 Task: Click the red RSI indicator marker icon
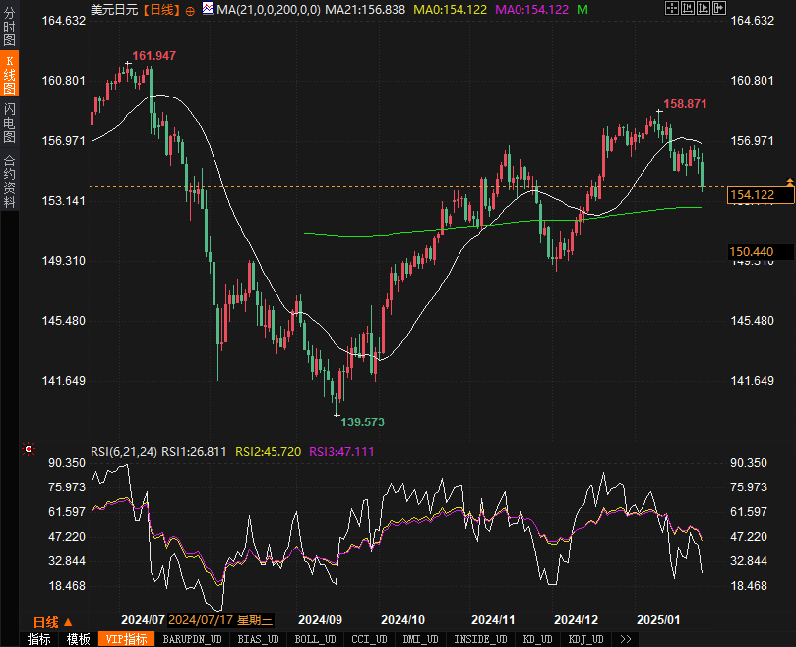[x=29, y=450]
